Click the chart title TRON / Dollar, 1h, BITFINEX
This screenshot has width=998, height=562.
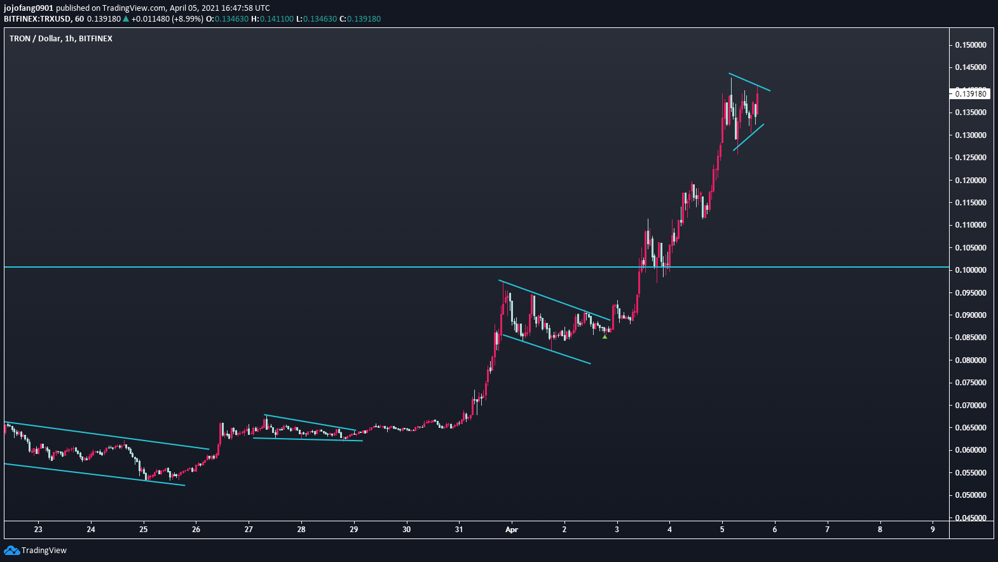coord(61,39)
